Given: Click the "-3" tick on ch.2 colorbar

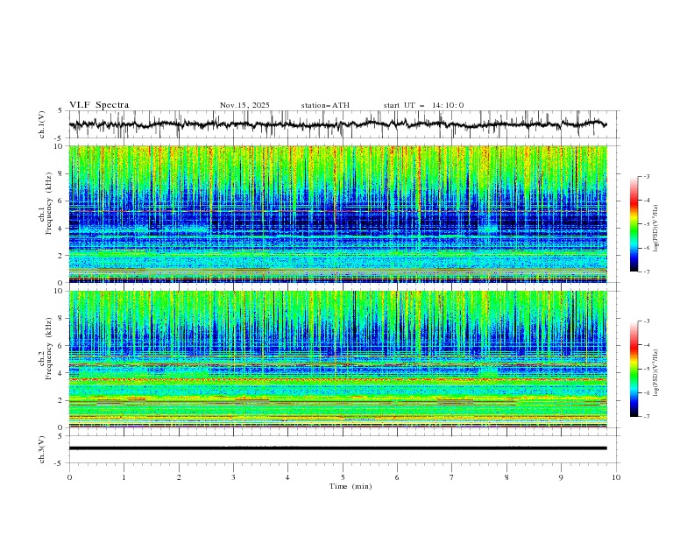Looking at the screenshot, I should 647,321.
